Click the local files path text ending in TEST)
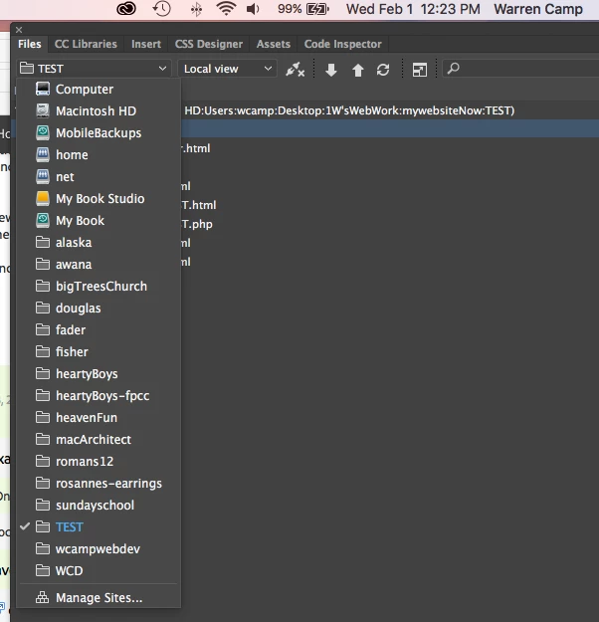Image resolution: width=599 pixels, height=622 pixels. tap(349, 110)
